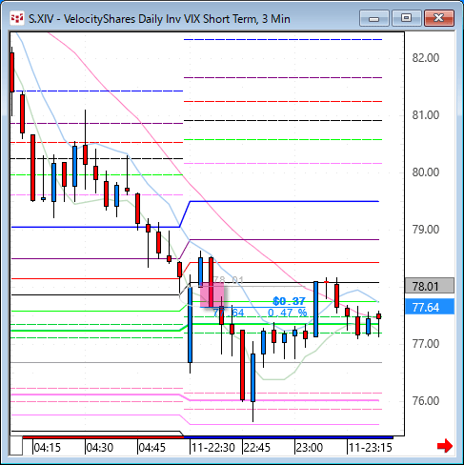Click the 11-23:15 time axis label
Screen dimensions: 464x465
pos(371,448)
